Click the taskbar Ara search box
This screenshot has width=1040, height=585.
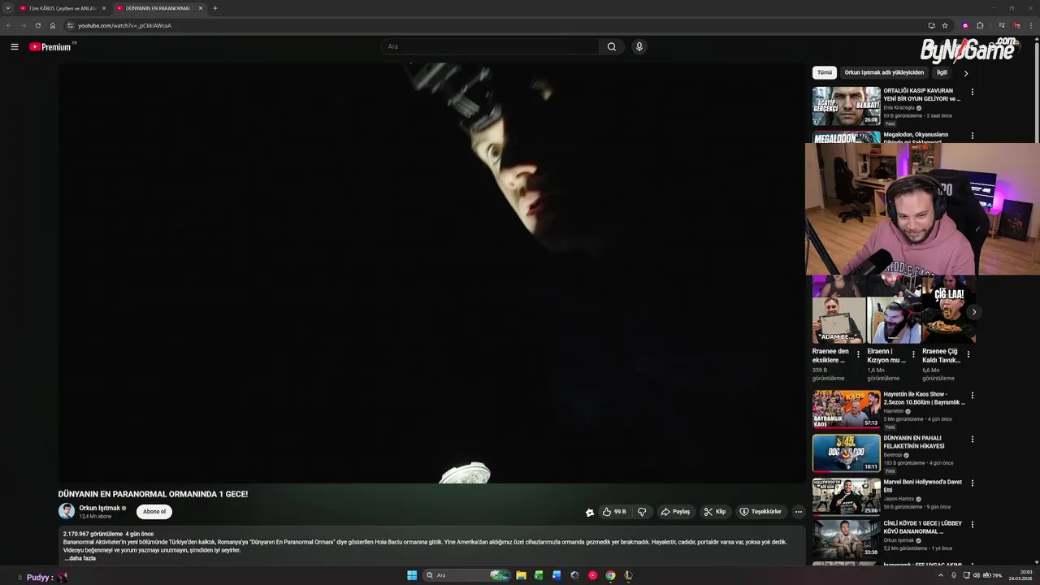click(466, 575)
